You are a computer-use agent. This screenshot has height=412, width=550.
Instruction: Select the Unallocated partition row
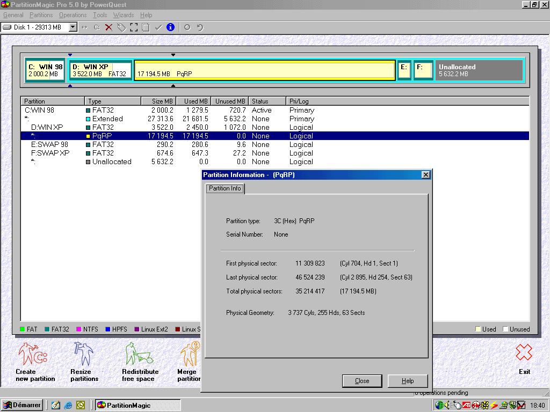pos(274,161)
